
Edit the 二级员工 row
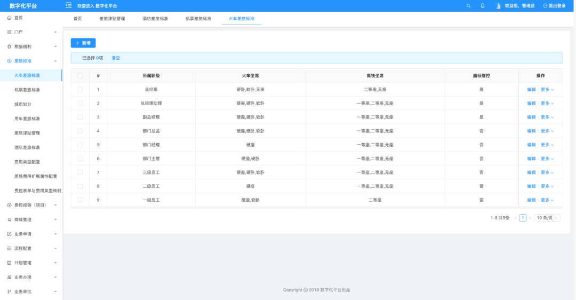click(531, 186)
